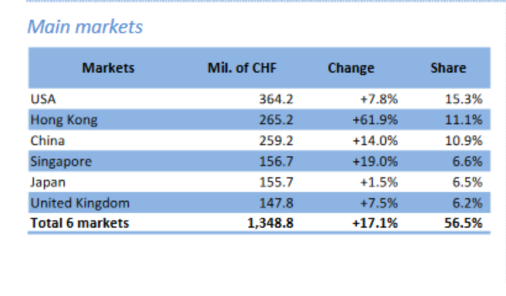Image resolution: width=506 pixels, height=296 pixels.
Task: Select the China row label
Action: tap(47, 140)
